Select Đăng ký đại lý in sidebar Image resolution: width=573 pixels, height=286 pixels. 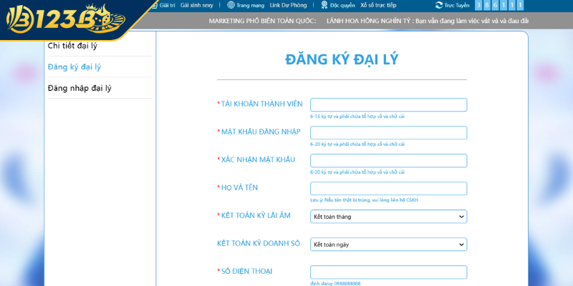74,67
